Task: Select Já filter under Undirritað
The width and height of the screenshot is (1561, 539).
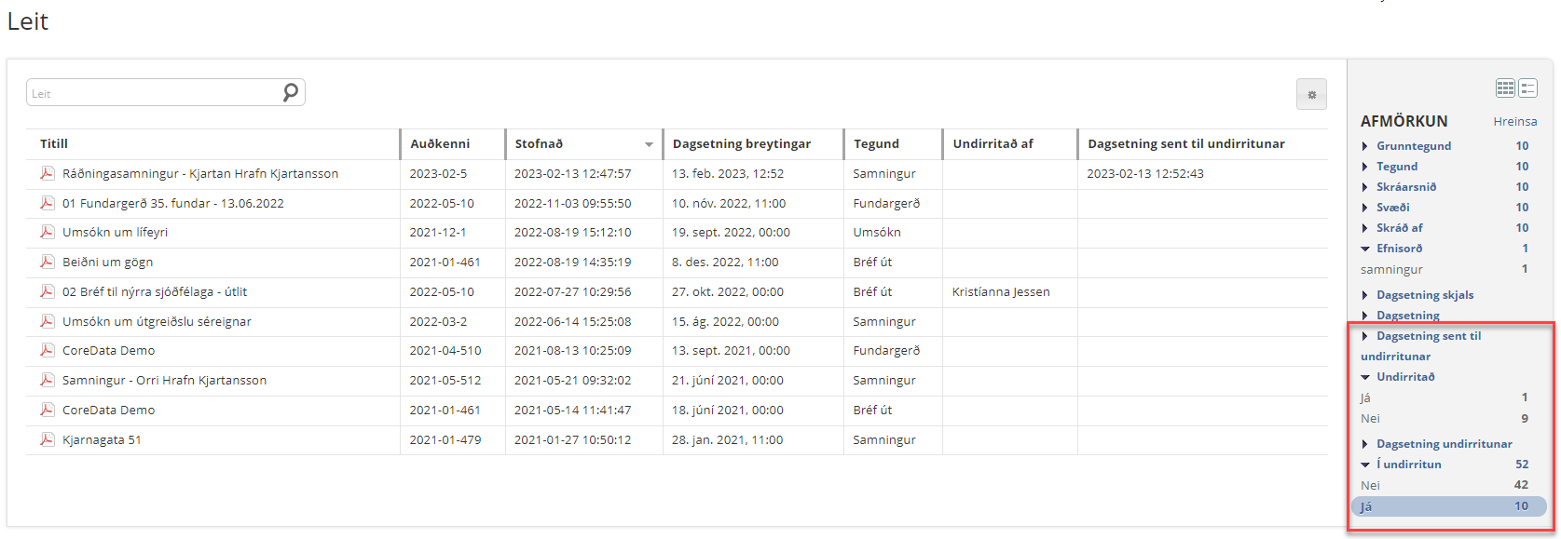Action: pyautogui.click(x=1365, y=398)
